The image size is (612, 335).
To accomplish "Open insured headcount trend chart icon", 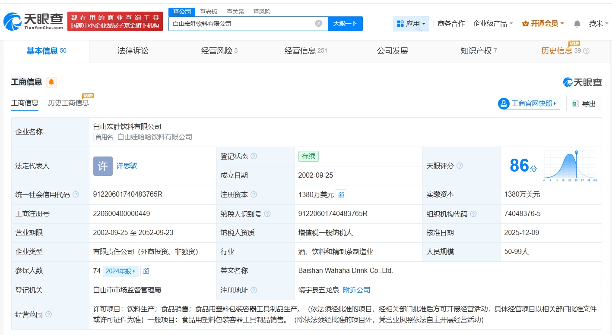I will click(146, 271).
